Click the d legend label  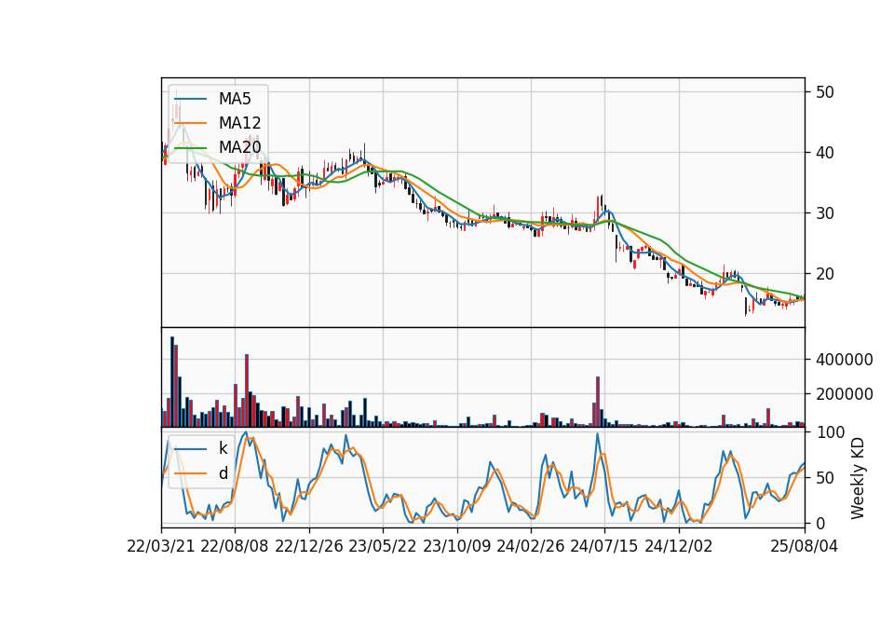pos(223,473)
